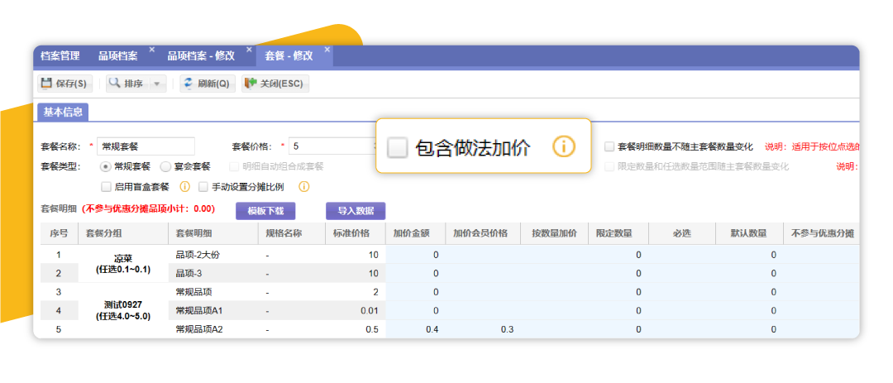
Task: Click the 不参与优惠分摊 column header
Action: click(821, 233)
